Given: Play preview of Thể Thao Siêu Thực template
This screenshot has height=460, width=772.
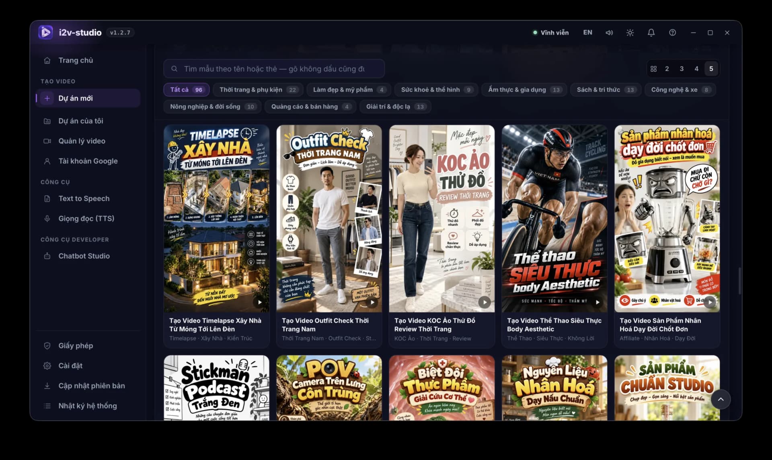Looking at the screenshot, I should [x=597, y=302].
